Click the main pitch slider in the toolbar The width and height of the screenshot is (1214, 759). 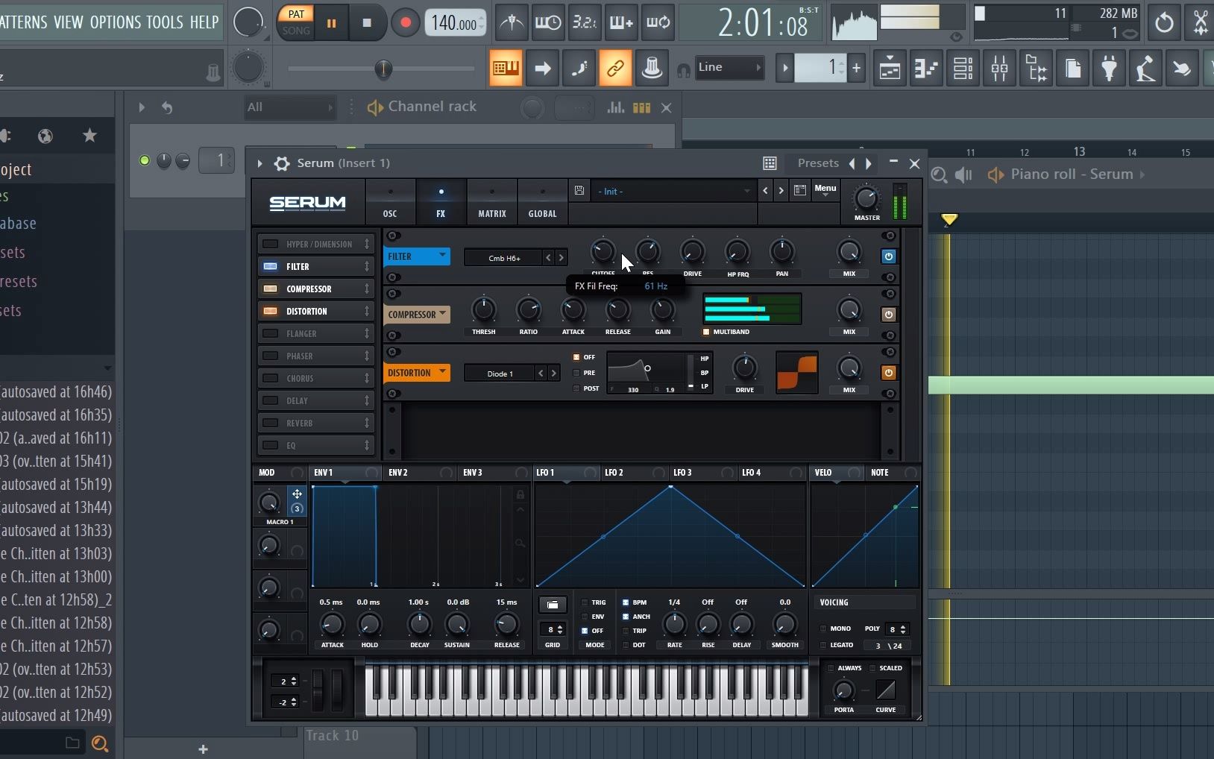point(382,69)
